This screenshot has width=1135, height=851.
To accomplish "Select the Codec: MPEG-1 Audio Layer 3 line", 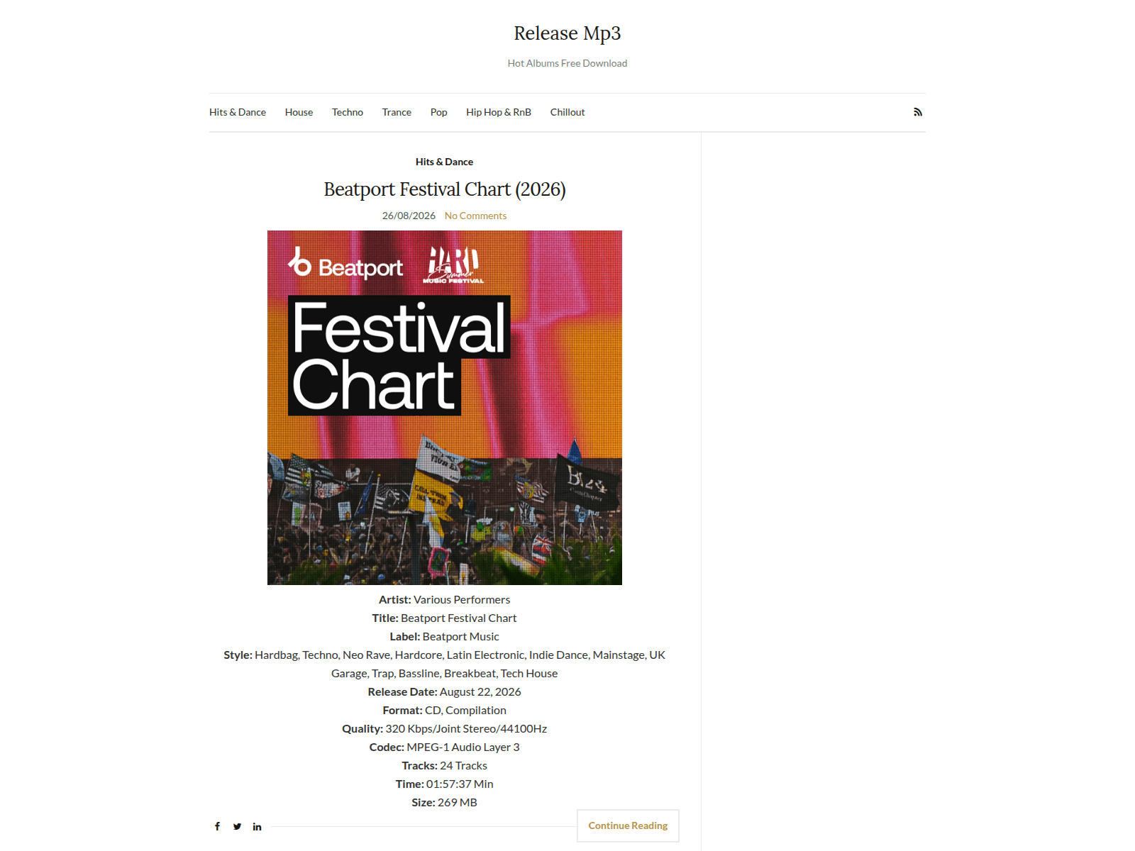I will click(x=445, y=747).
